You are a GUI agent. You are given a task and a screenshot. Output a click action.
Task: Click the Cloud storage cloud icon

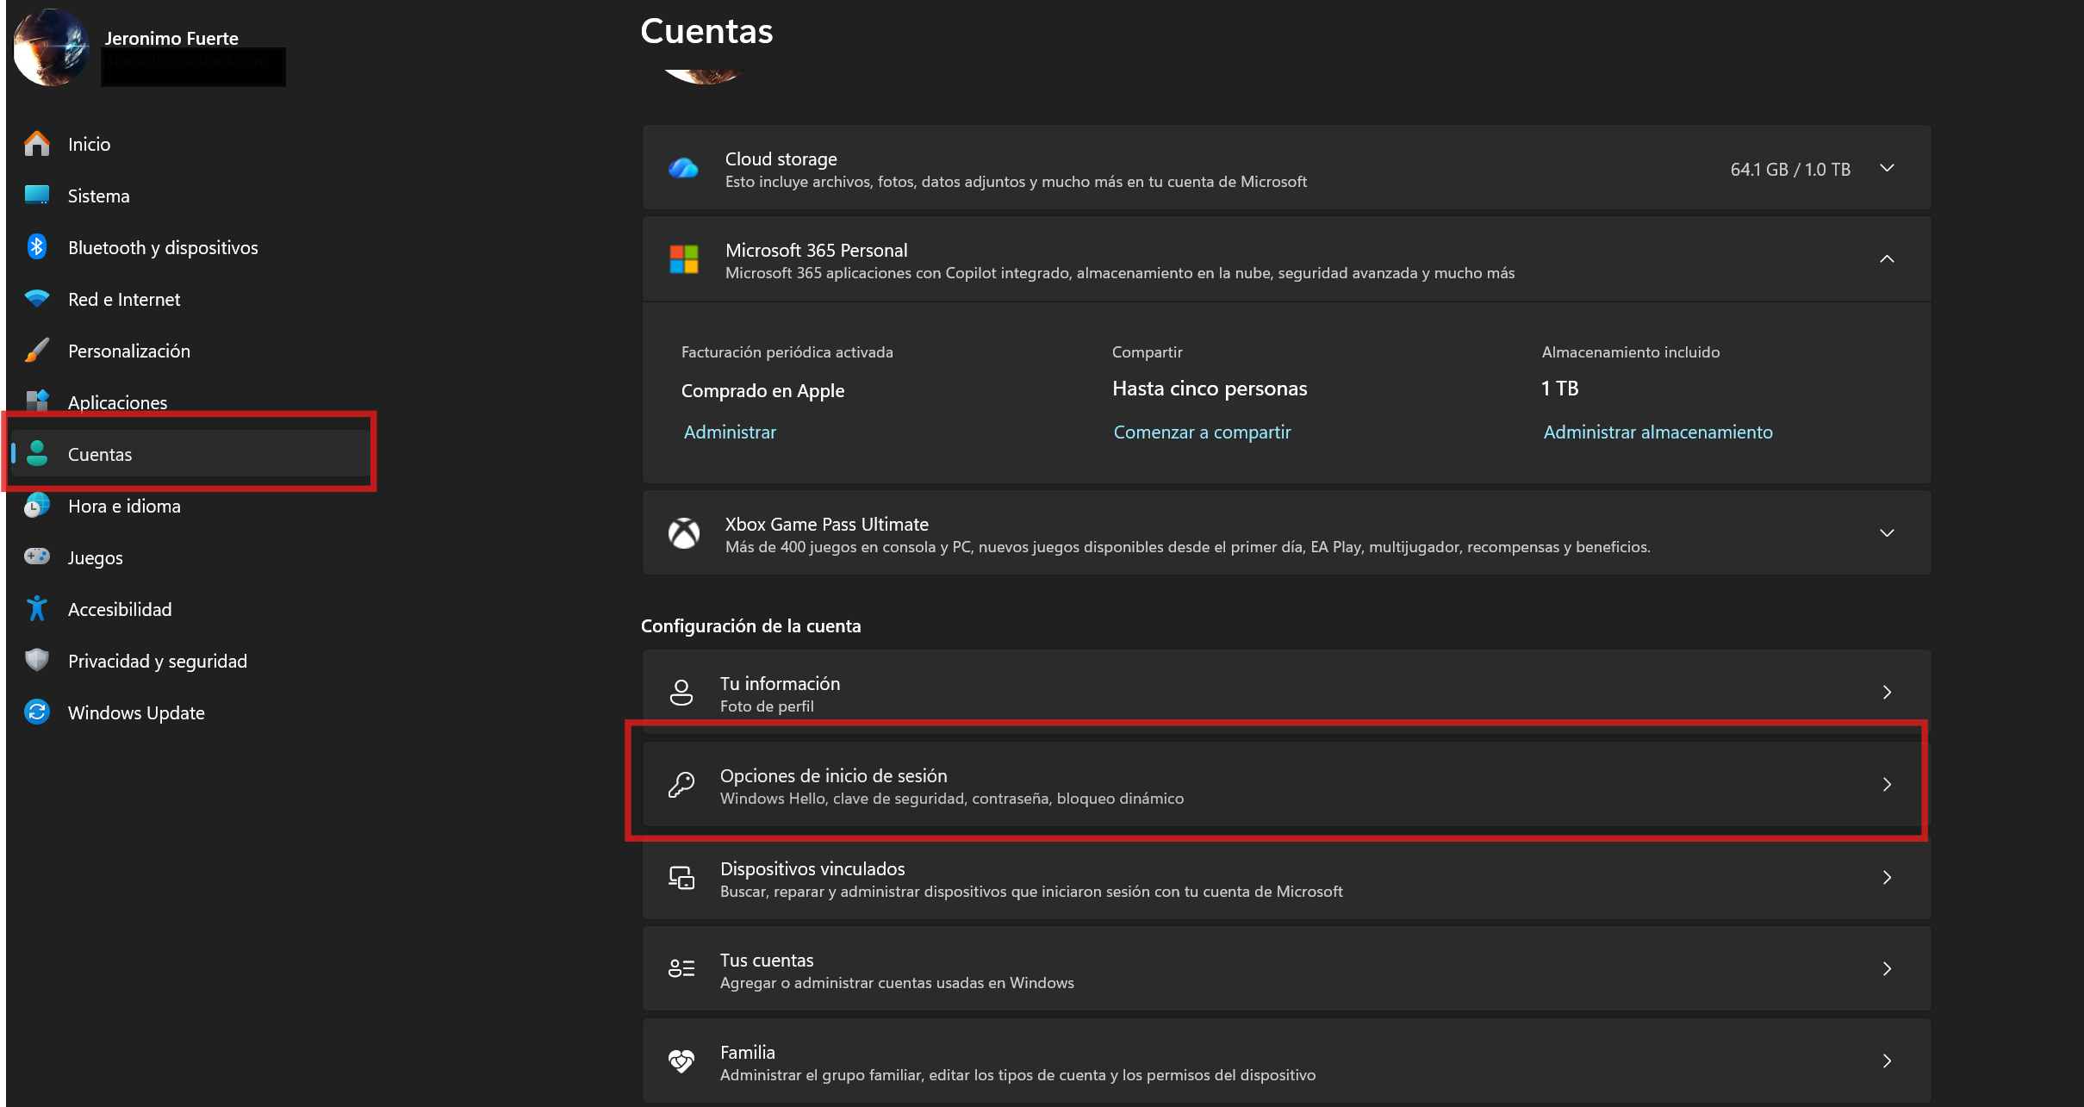(x=684, y=169)
